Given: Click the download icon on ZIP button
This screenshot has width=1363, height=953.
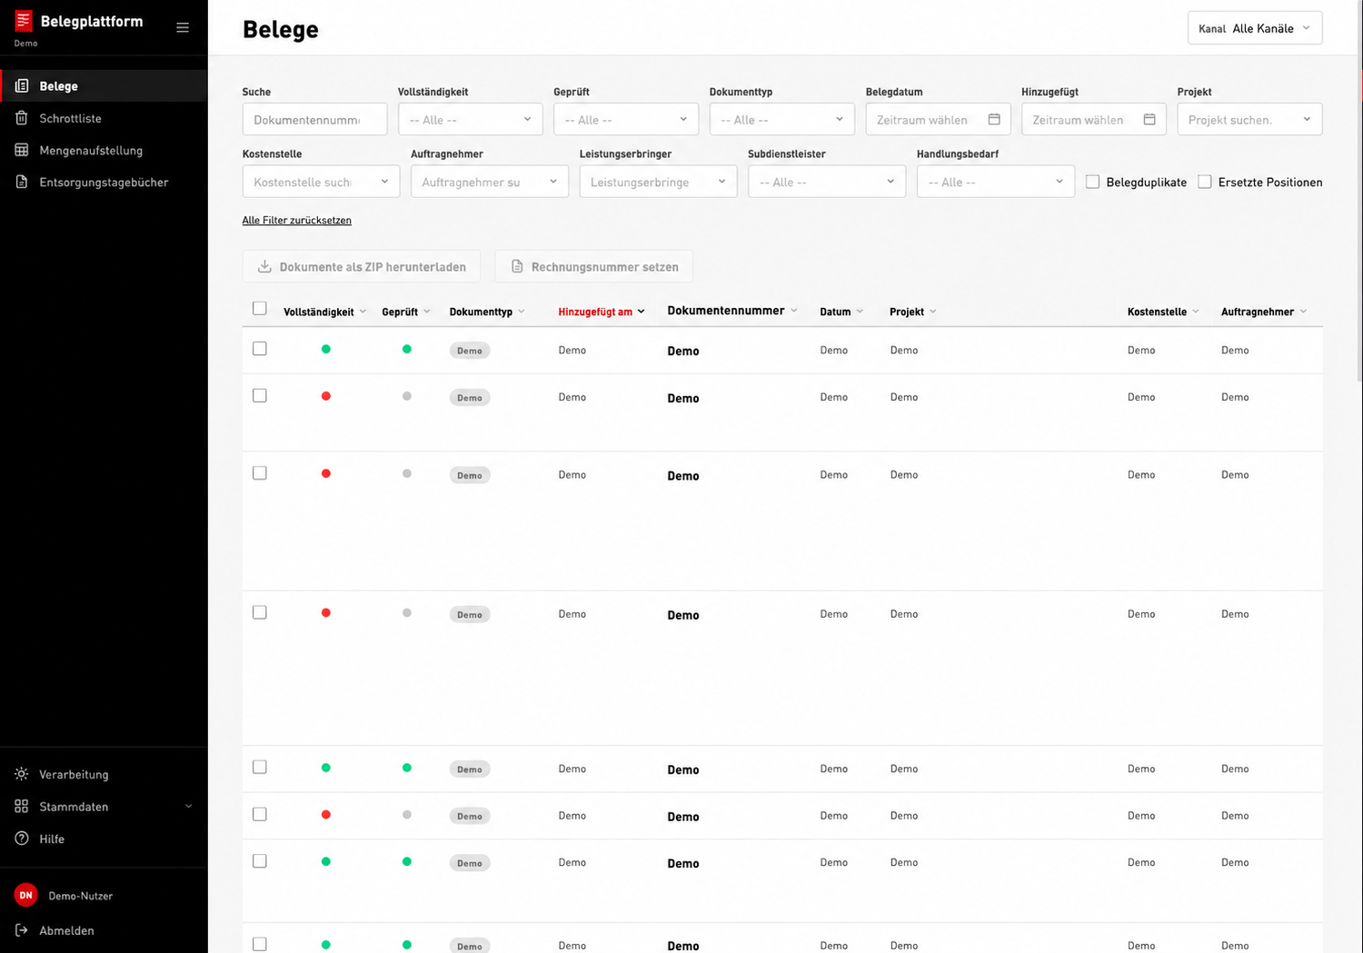Looking at the screenshot, I should 264,266.
